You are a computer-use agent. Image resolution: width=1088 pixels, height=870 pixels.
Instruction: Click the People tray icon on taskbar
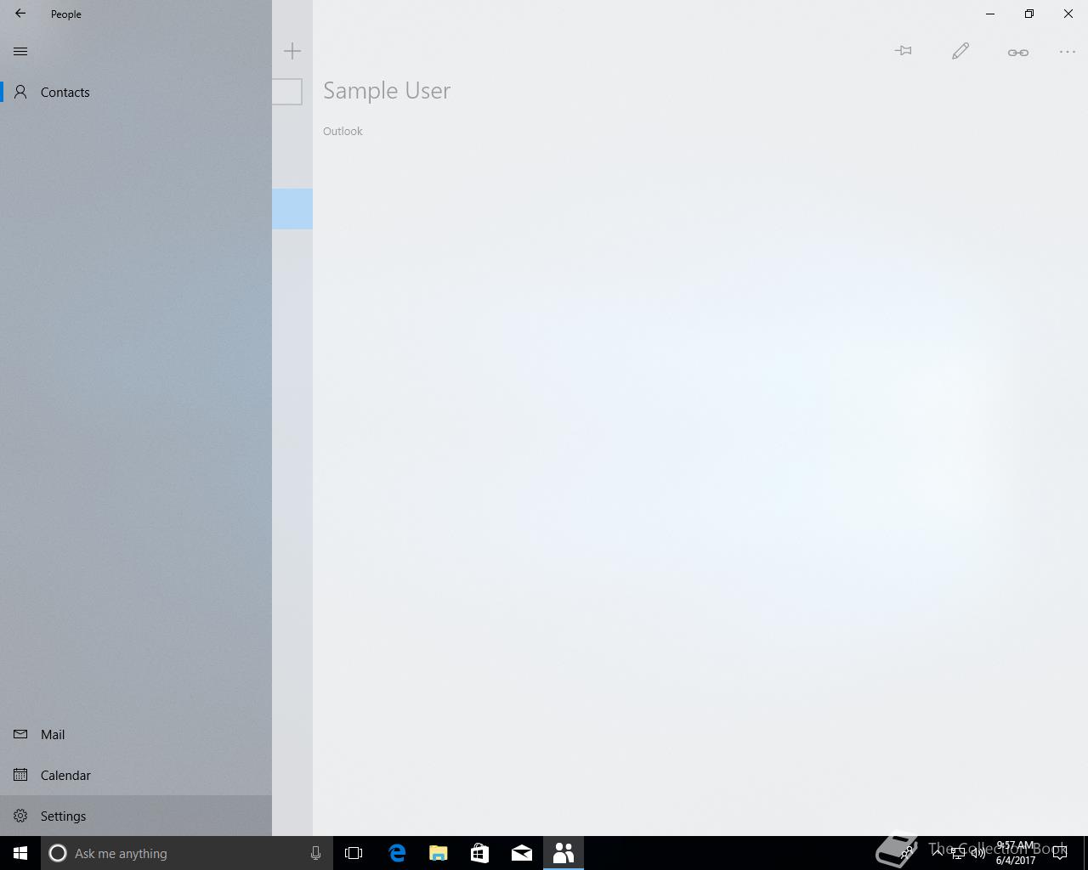click(907, 852)
